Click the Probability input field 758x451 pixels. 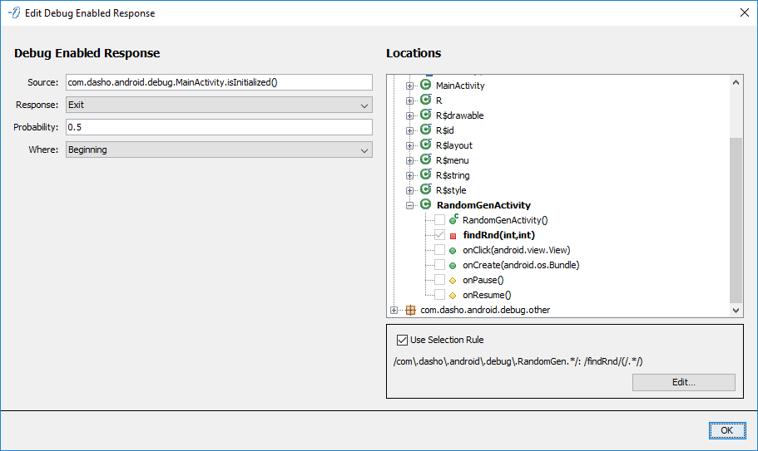point(219,128)
